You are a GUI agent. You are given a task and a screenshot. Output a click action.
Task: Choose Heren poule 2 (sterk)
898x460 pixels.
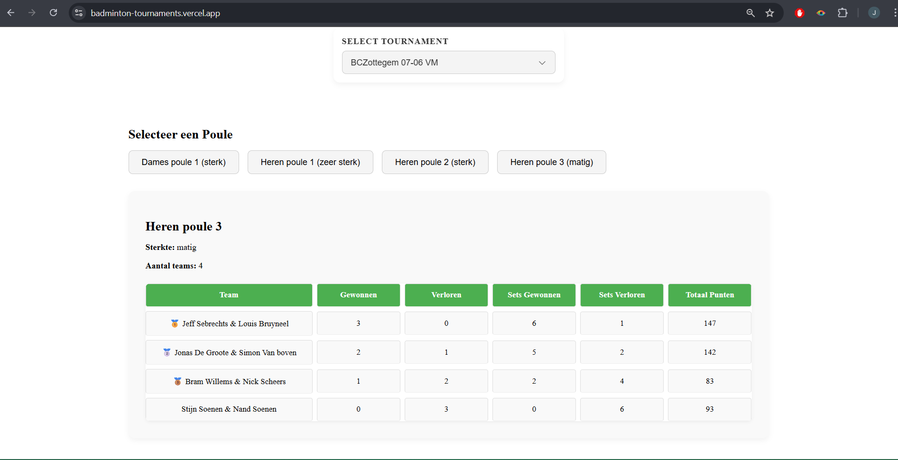coord(435,162)
